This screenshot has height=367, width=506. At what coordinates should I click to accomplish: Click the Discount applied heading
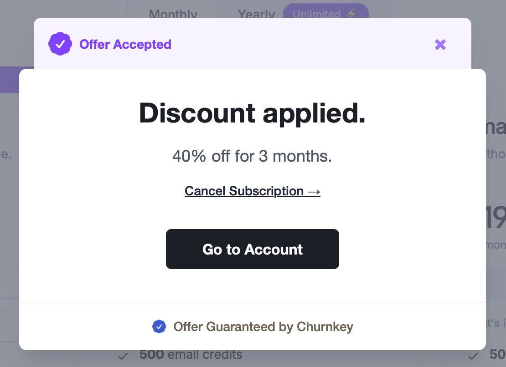252,113
